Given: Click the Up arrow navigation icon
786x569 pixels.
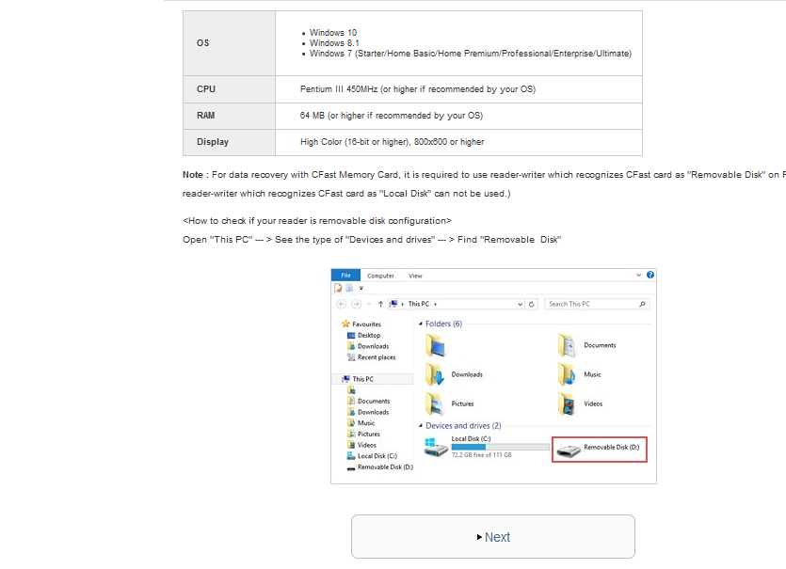Looking at the screenshot, I should 380,304.
